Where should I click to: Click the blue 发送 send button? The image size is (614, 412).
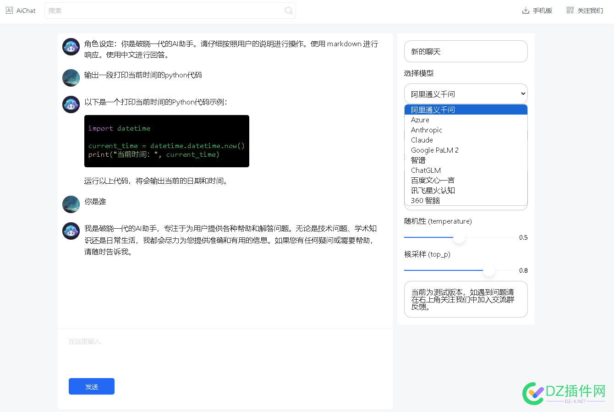(x=92, y=386)
